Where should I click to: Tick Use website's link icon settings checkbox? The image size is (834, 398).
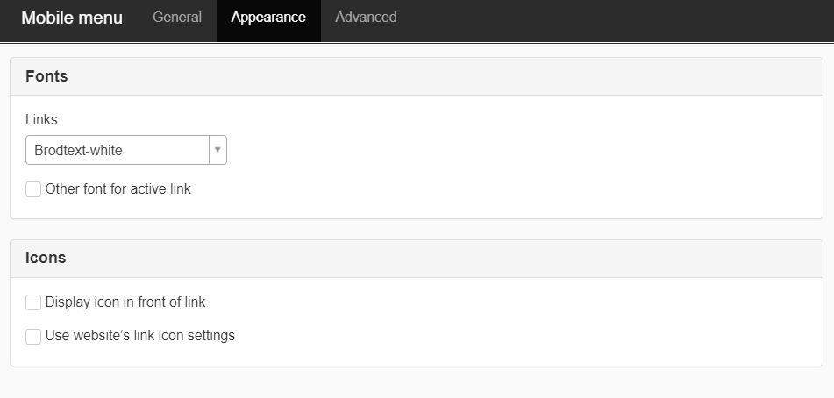33,336
